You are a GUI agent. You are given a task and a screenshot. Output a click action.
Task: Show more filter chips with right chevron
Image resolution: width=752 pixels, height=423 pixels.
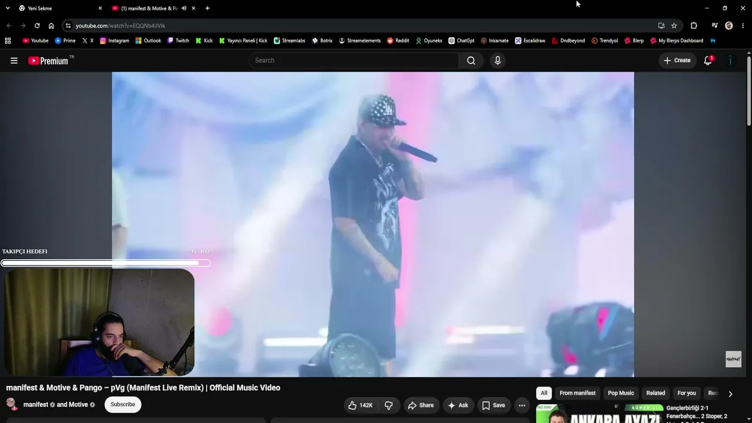(x=730, y=394)
